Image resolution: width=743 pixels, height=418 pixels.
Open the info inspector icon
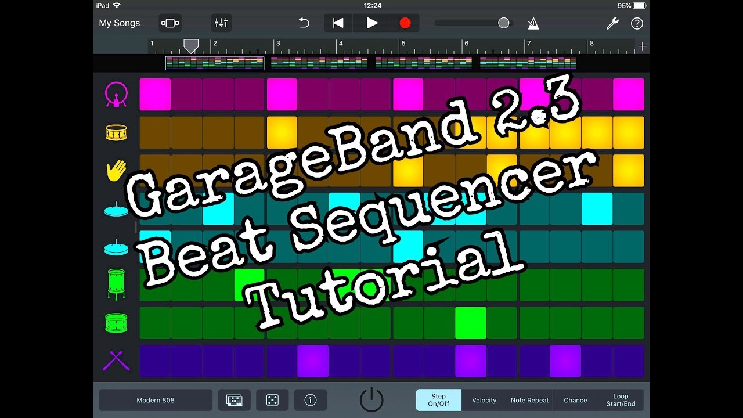311,400
